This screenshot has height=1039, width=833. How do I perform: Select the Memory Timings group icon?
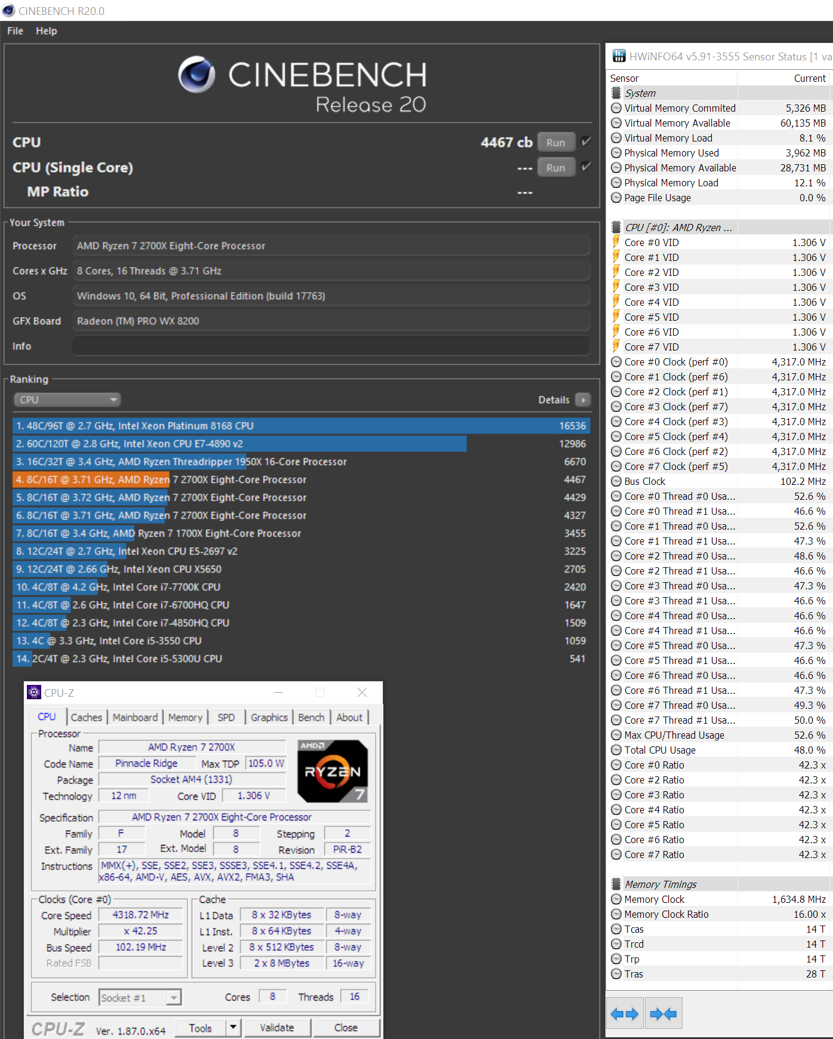pyautogui.click(x=616, y=884)
